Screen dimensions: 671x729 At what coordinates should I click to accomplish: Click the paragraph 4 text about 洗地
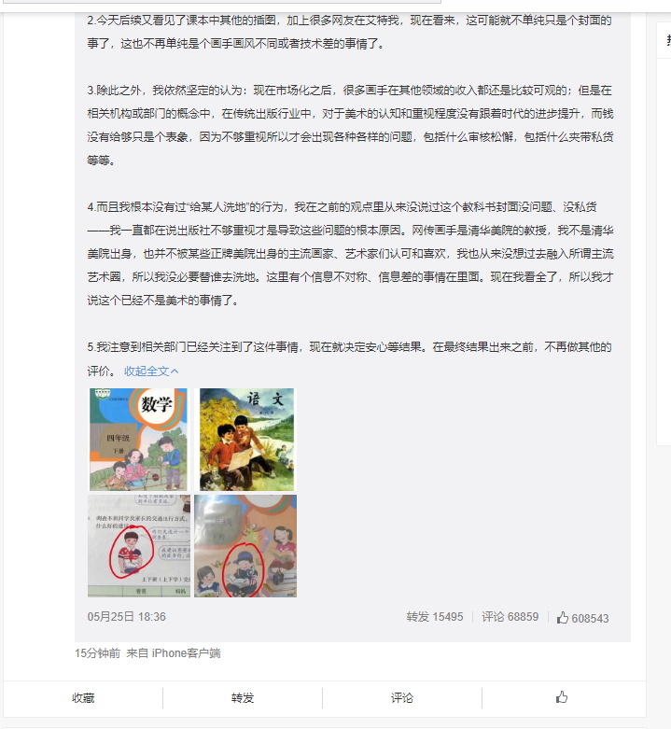pos(350,254)
